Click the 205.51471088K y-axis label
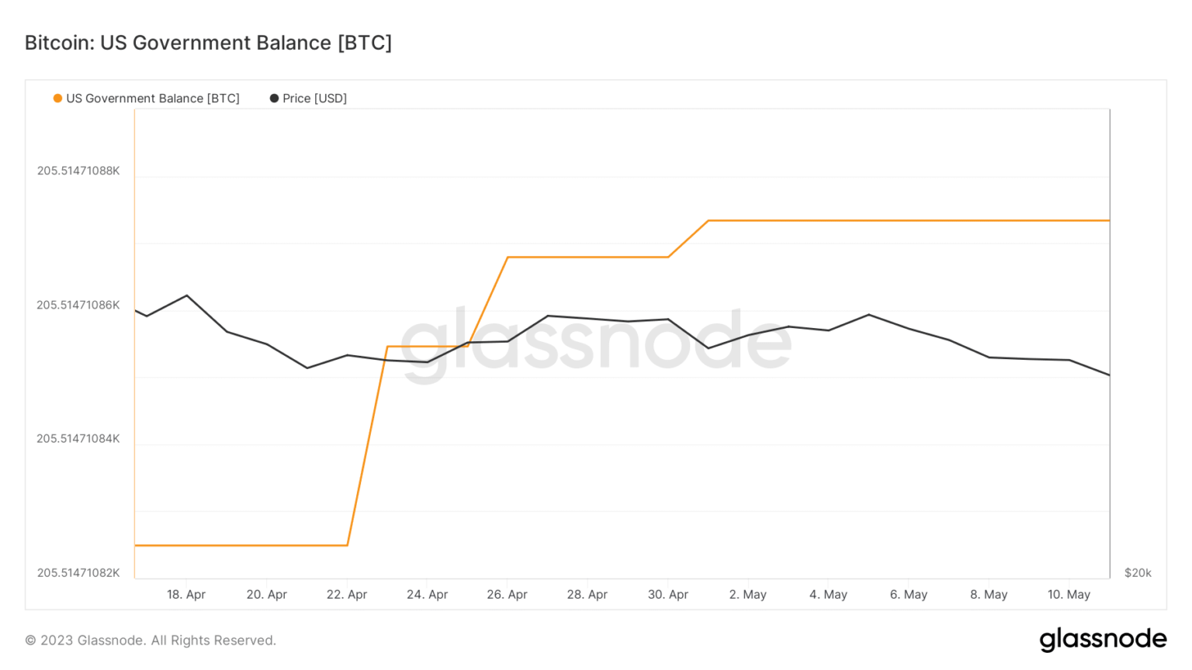Image resolution: width=1192 pixels, height=670 pixels. click(x=78, y=171)
